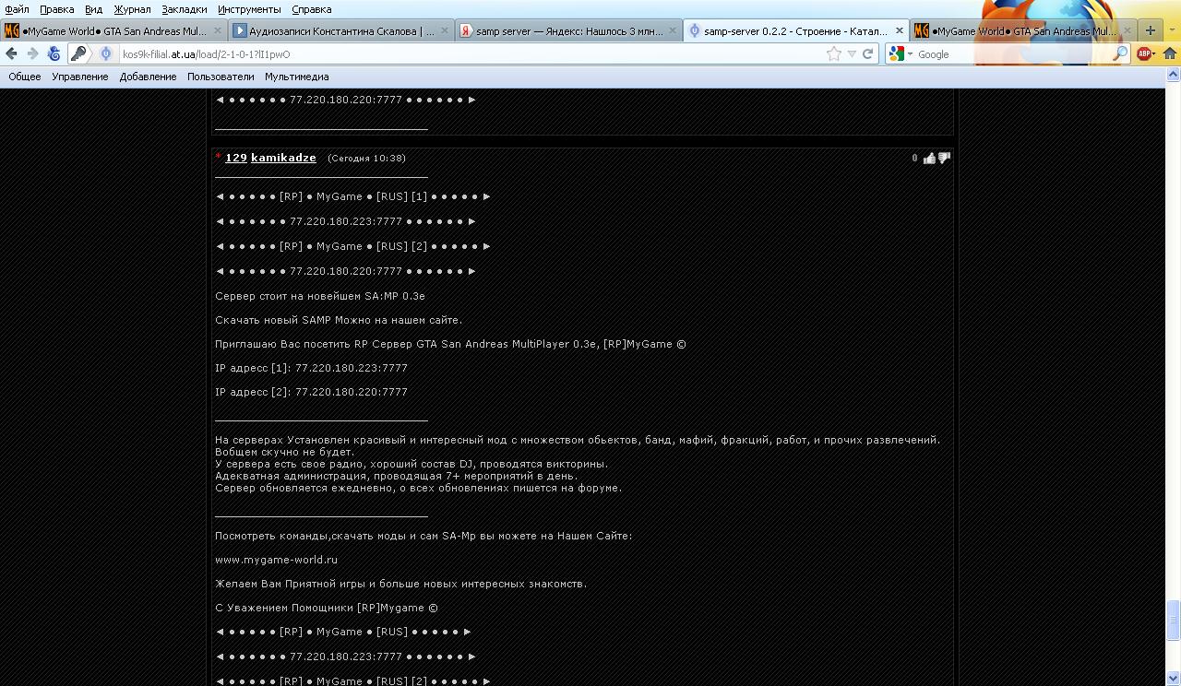
Task: Open the Справка menu
Action: [x=311, y=9]
